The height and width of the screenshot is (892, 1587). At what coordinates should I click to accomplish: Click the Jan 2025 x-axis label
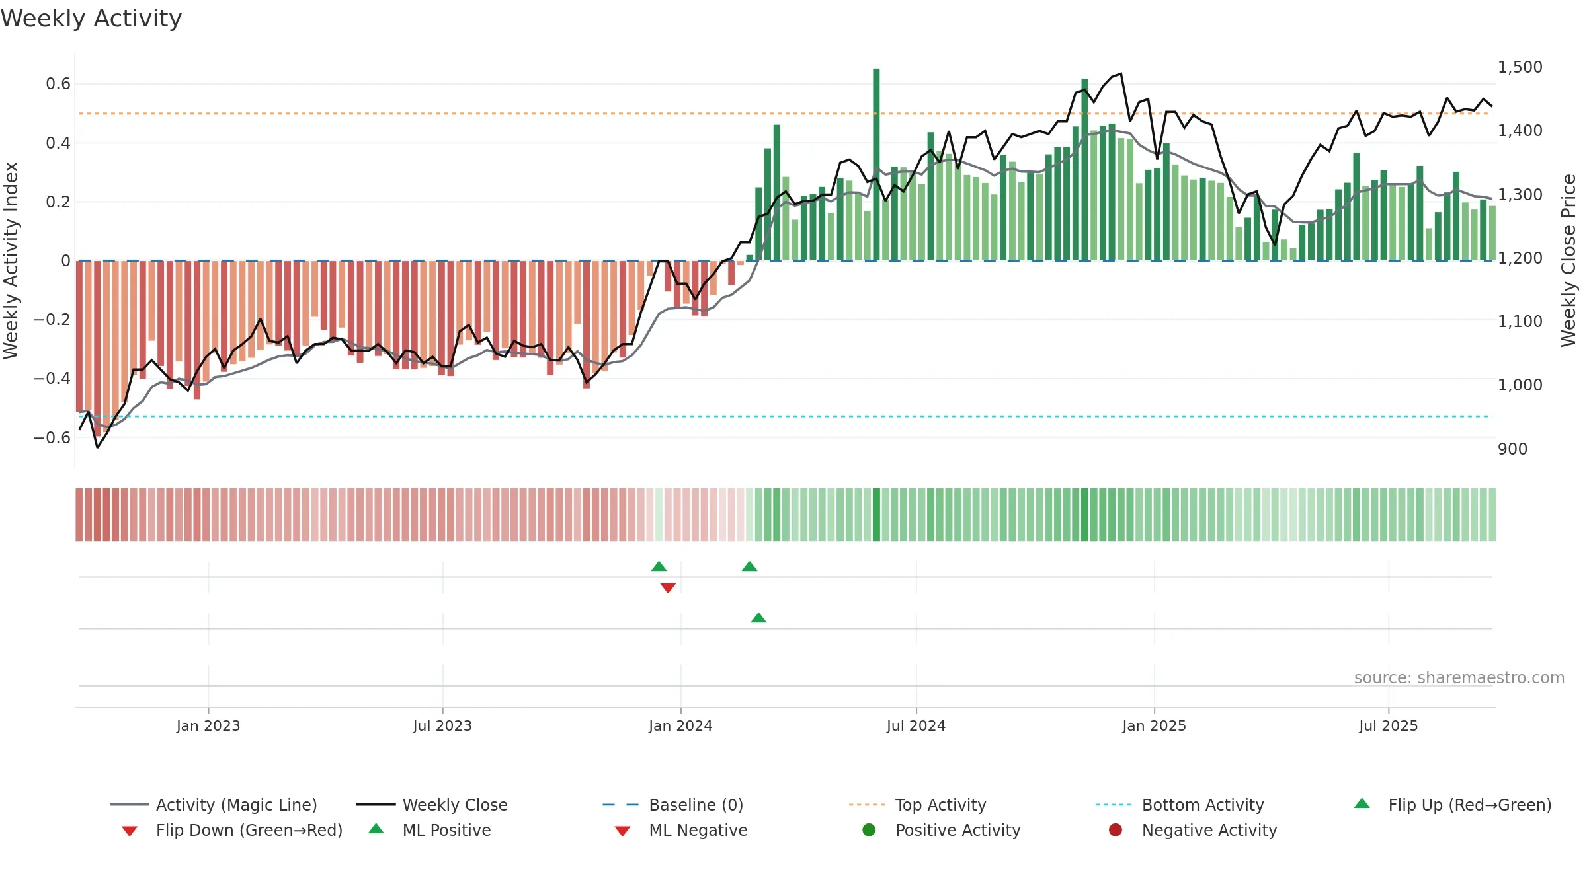[x=1154, y=725]
